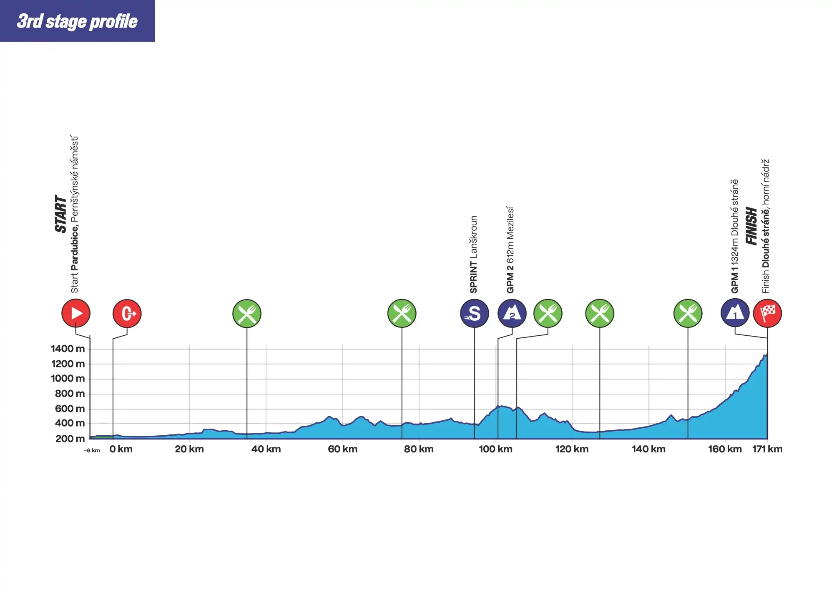The width and height of the screenshot is (834, 589).
Task: Click the 1400 m elevation axis label
Action: click(68, 349)
